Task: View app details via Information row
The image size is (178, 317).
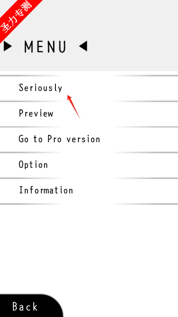Action: 89,191
